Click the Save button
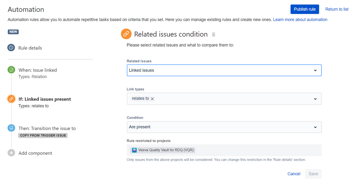The image size is (351, 188). click(313, 174)
